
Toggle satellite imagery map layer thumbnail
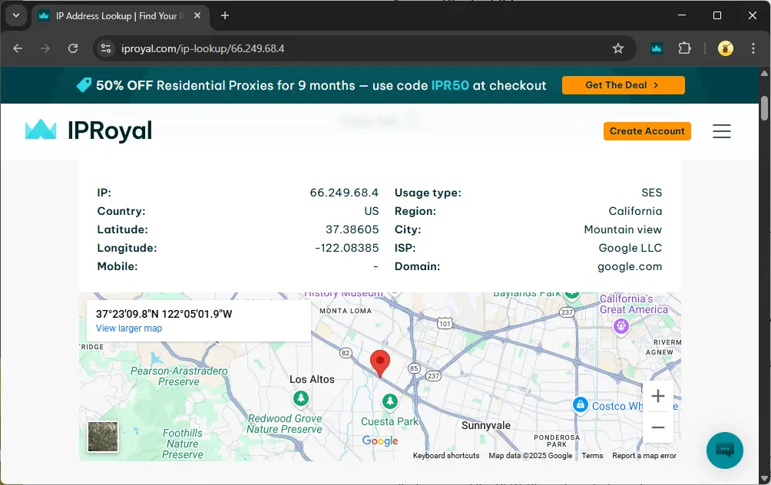tap(103, 437)
